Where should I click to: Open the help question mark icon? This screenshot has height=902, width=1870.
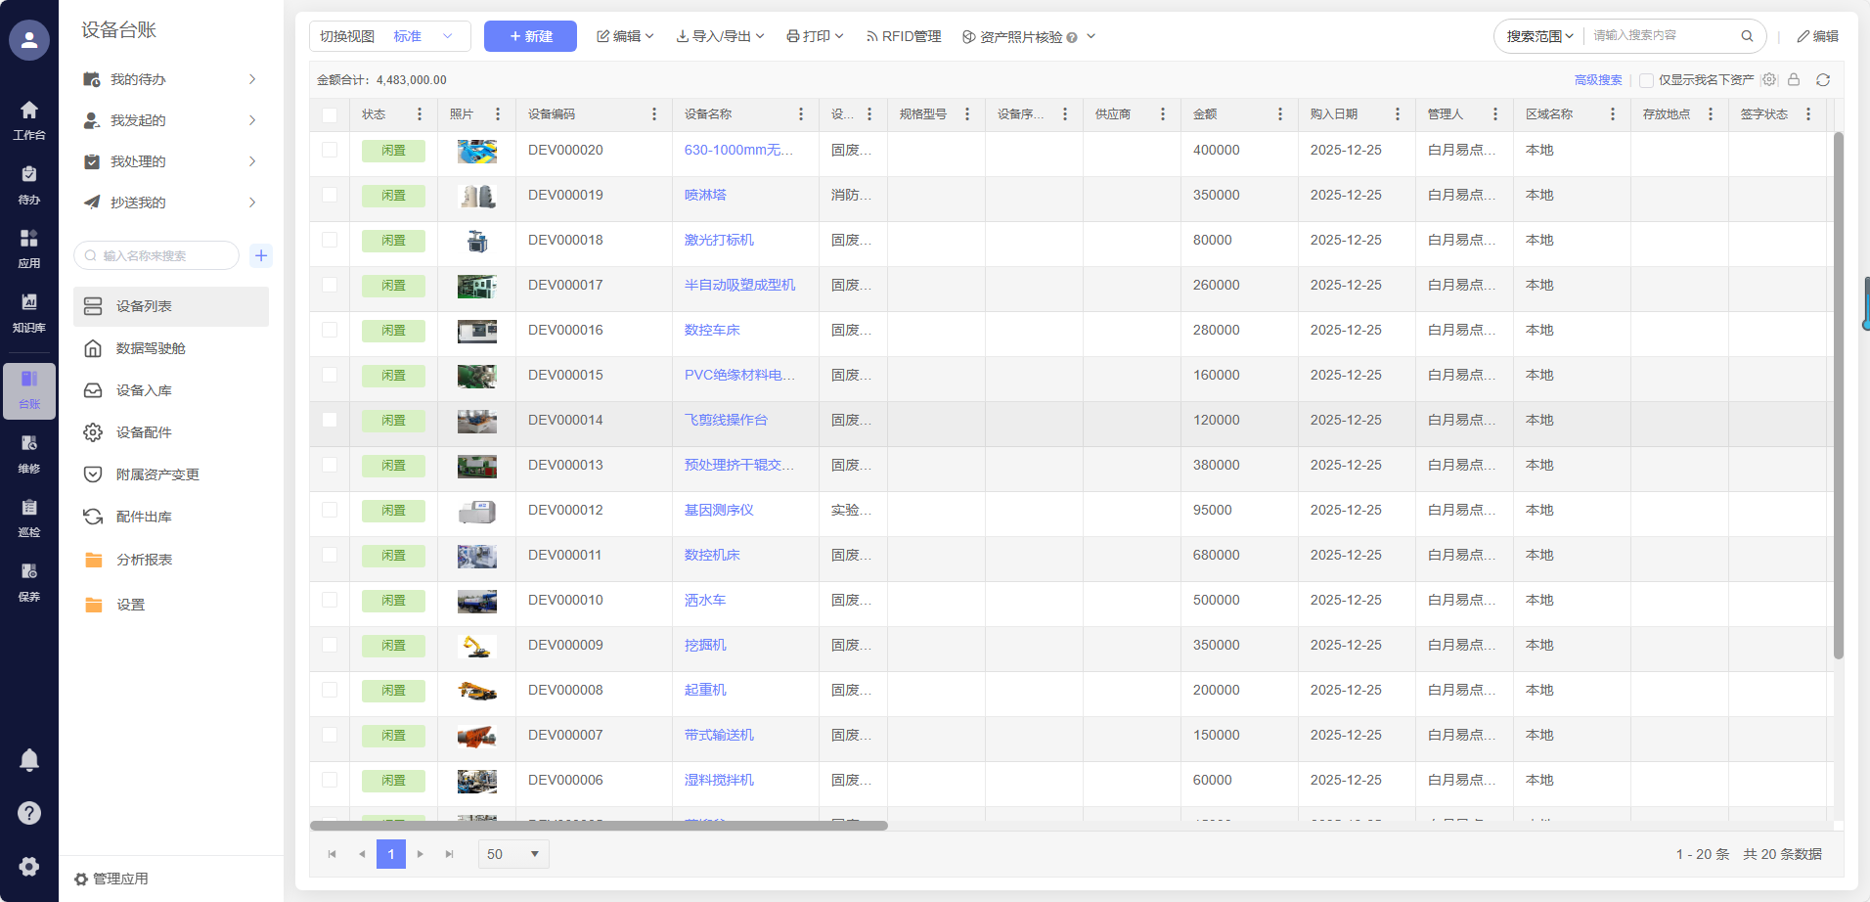coord(29,813)
